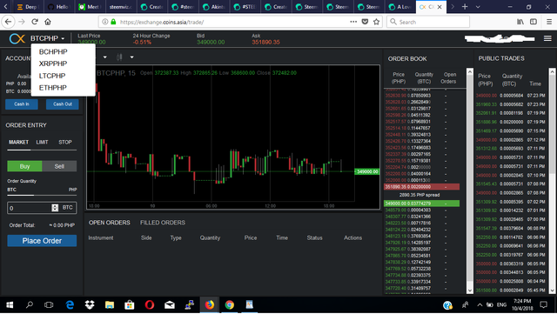Reload the page with the refresh icon

click(x=35, y=22)
